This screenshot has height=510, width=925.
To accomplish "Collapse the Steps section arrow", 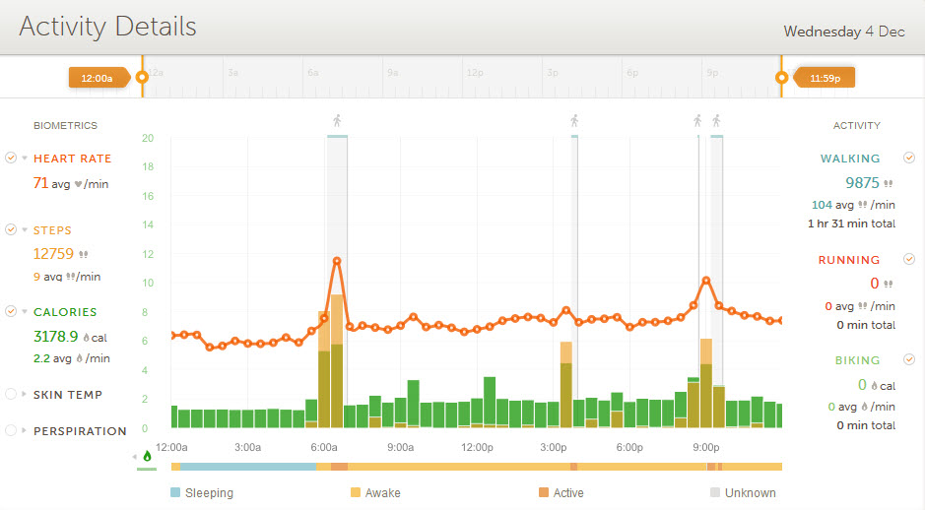I will pyautogui.click(x=25, y=230).
